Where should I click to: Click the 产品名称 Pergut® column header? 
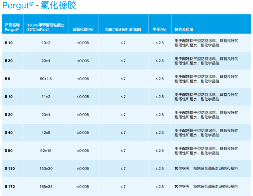point(12,27)
